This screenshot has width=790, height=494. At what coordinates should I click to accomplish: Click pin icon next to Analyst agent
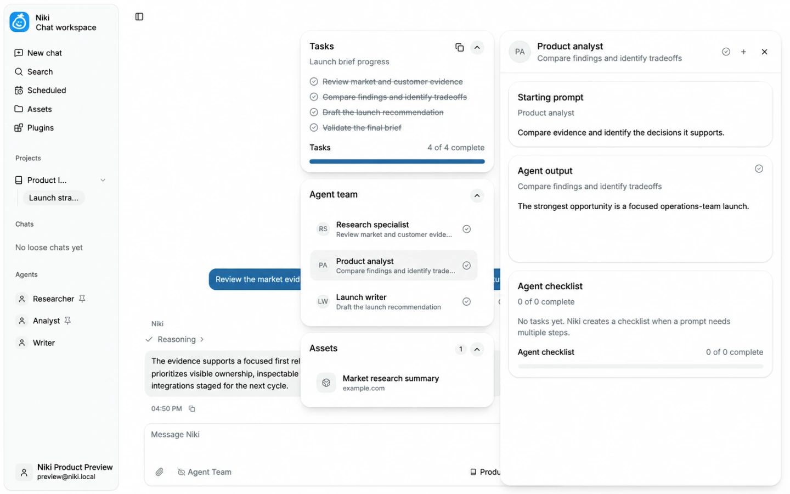(x=67, y=321)
